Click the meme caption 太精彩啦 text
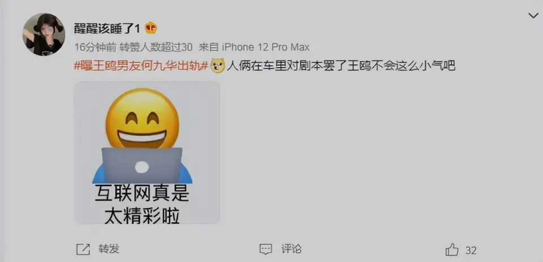Viewport: 543px width, 262px height. click(x=142, y=216)
